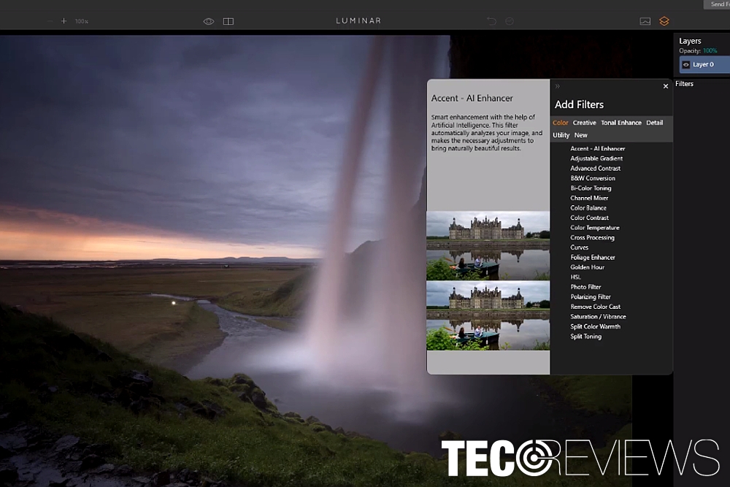Pick the Channel Mixer filter

(589, 198)
